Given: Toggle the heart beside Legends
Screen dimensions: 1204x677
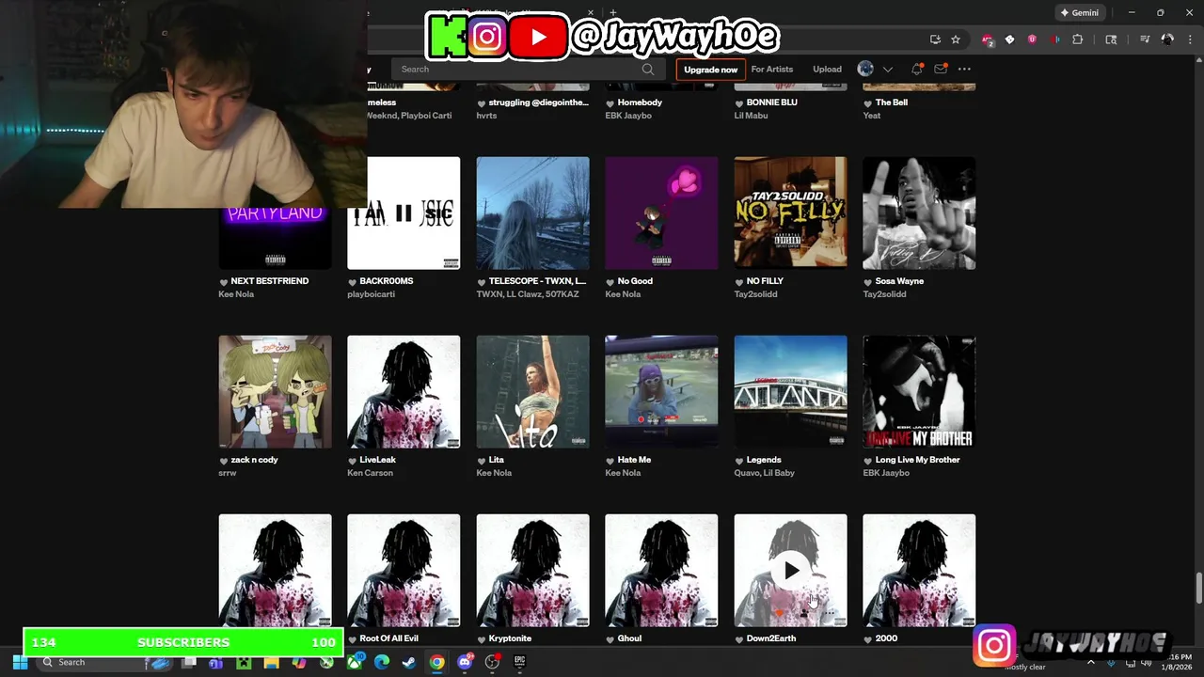Looking at the screenshot, I should point(739,460).
